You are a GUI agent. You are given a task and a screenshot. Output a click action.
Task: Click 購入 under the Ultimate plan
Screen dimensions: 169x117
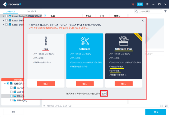tap(85, 84)
